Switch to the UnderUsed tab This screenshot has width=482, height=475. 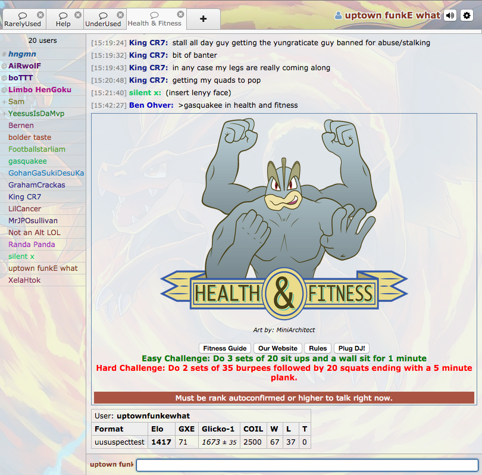[105, 19]
